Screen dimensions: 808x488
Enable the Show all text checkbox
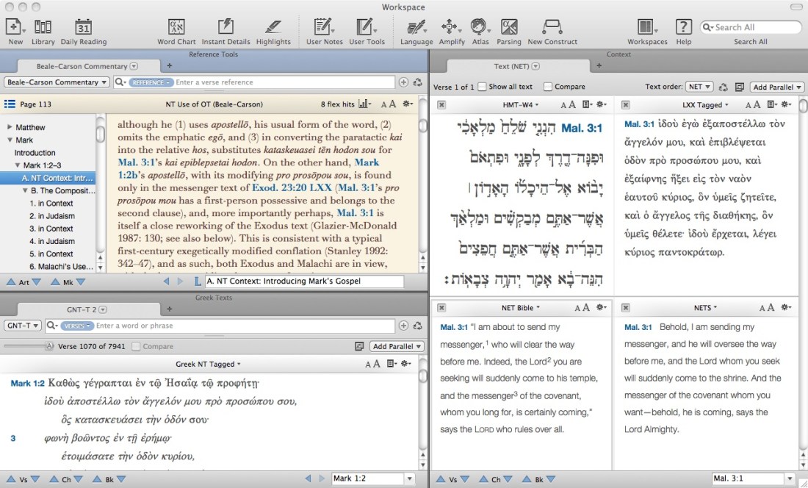tap(482, 87)
